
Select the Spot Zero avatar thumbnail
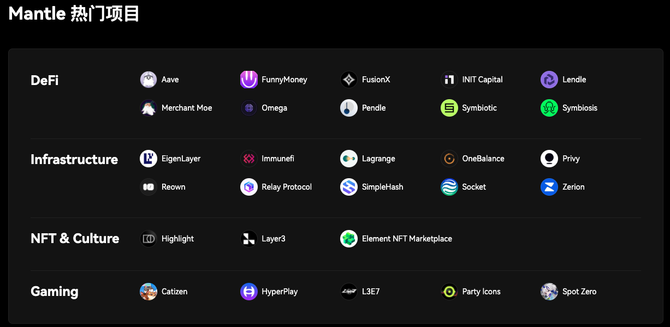coord(549,292)
